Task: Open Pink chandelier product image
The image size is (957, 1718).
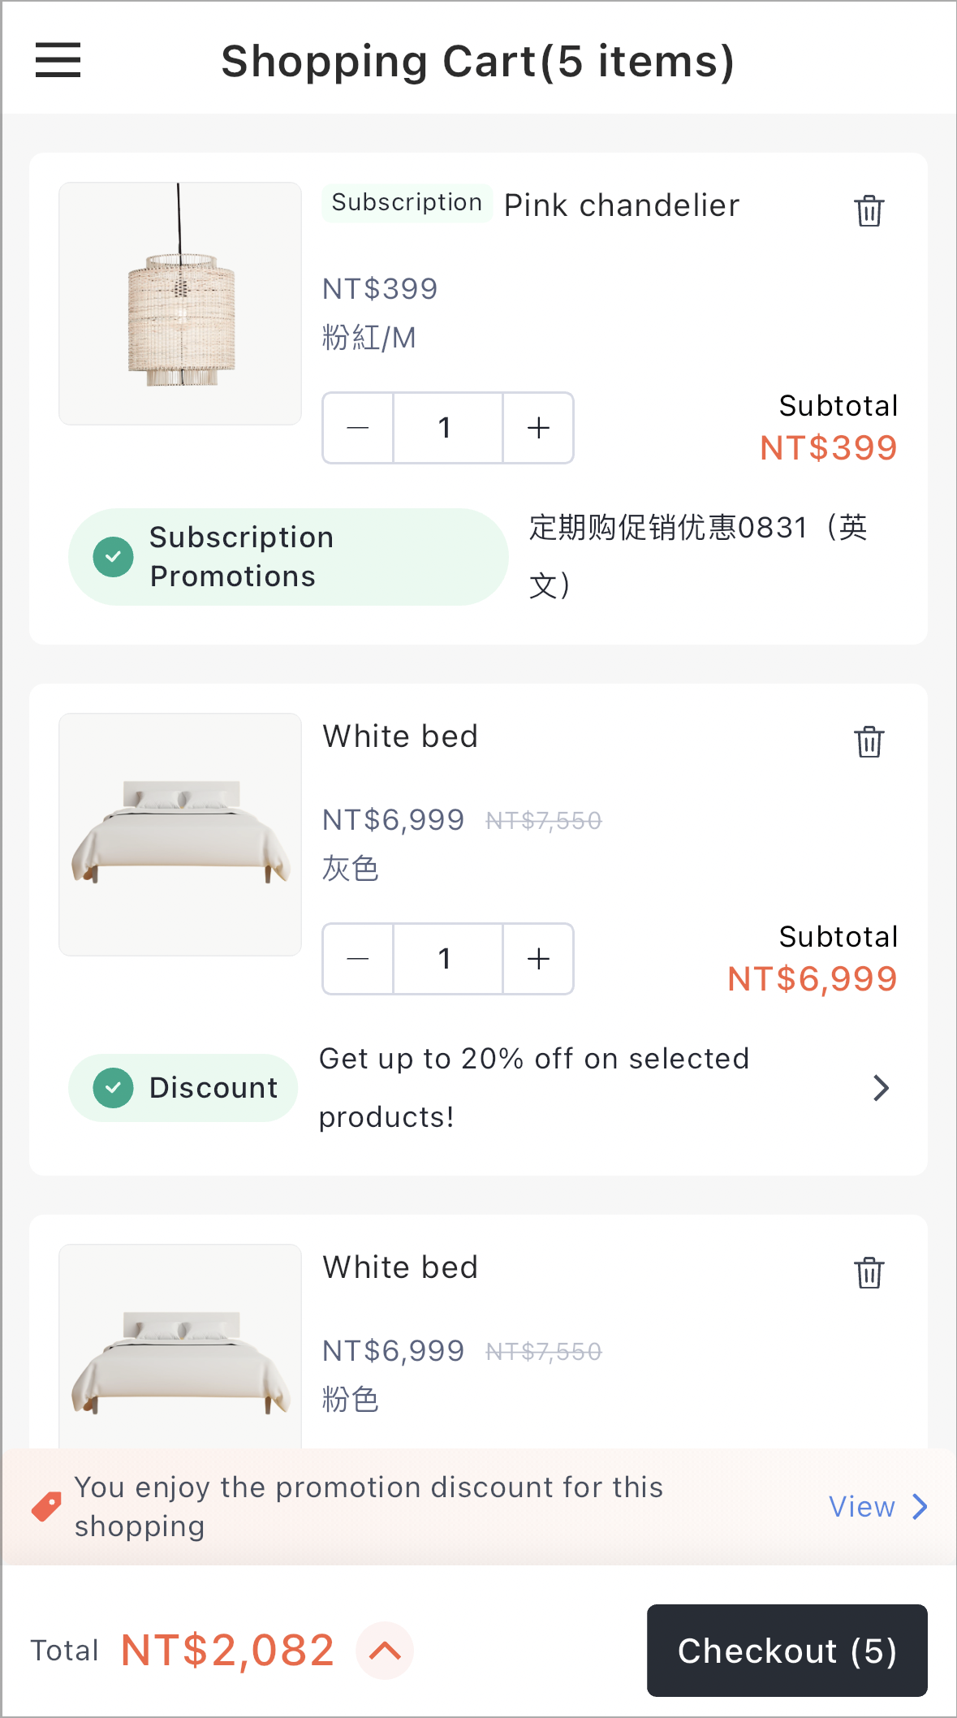Action: (180, 304)
